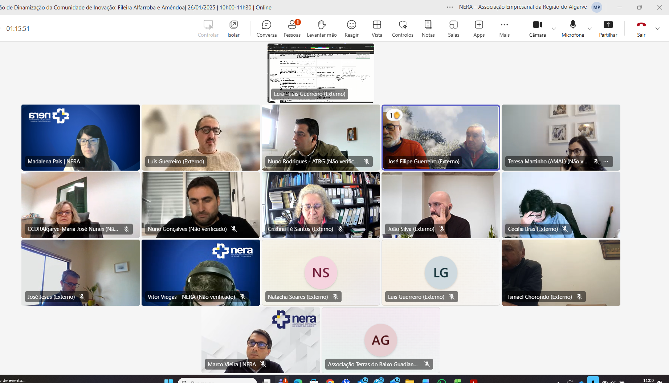Expand the camera options arrow

554,29
